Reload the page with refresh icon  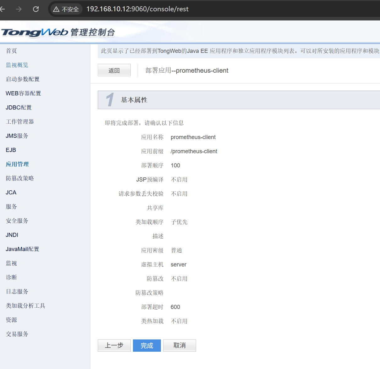tap(36, 9)
